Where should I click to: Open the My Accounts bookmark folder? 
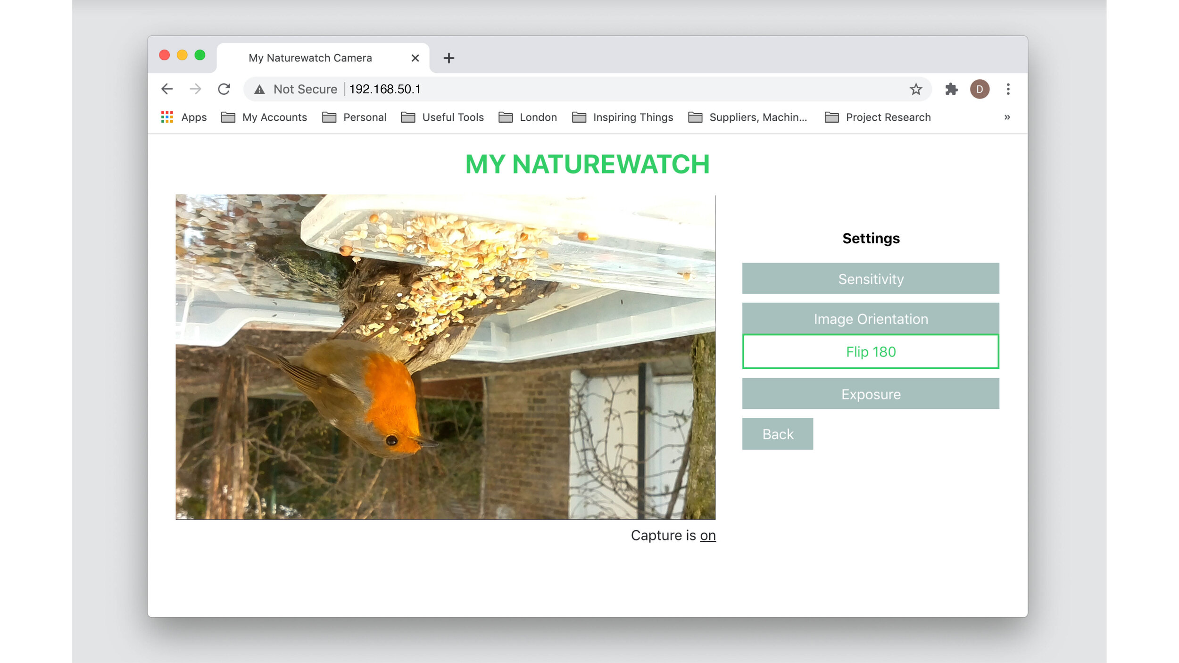(x=264, y=117)
